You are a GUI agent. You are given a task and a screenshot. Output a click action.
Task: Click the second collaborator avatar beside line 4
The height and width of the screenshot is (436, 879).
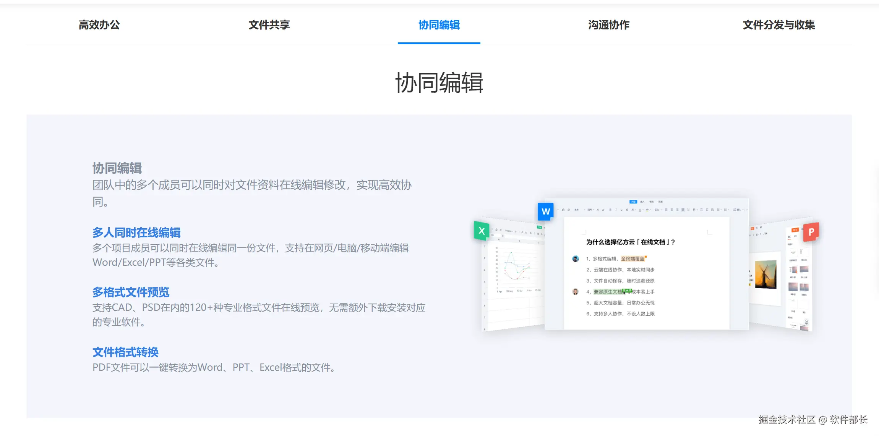coord(575,292)
